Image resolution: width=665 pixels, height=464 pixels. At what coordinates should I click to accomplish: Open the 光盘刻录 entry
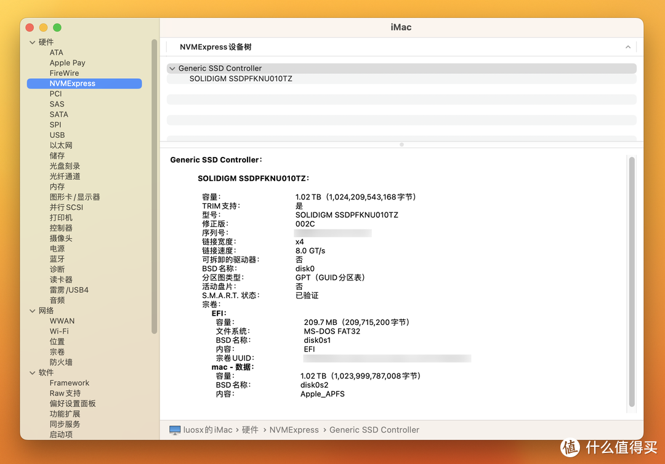(x=65, y=166)
